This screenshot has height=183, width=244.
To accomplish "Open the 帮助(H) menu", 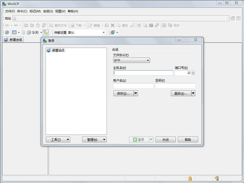I will coord(73,11).
